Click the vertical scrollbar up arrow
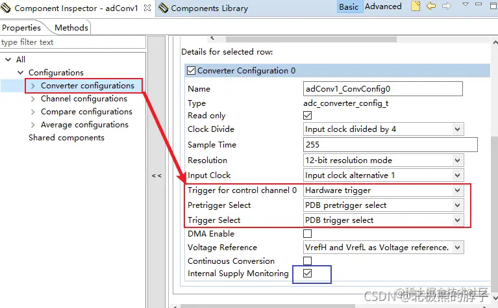This screenshot has width=498, height=308. (495, 42)
